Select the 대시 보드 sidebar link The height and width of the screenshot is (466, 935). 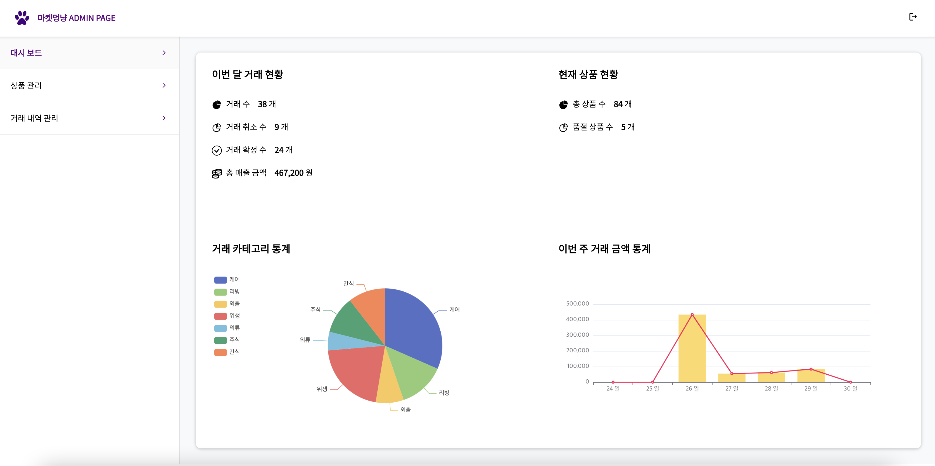pos(26,53)
